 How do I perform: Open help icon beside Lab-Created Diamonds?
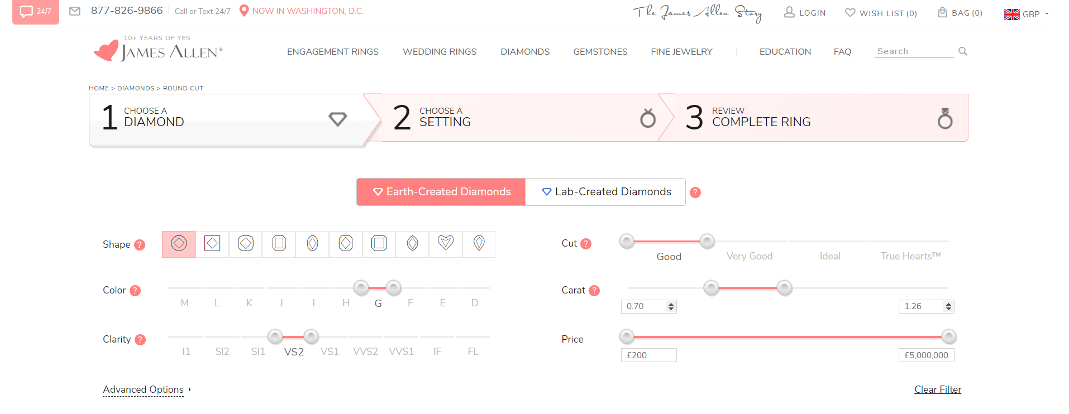695,192
